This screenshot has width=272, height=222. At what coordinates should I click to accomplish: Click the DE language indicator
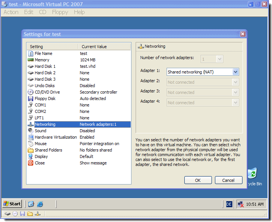pyautogui.click(x=229, y=204)
